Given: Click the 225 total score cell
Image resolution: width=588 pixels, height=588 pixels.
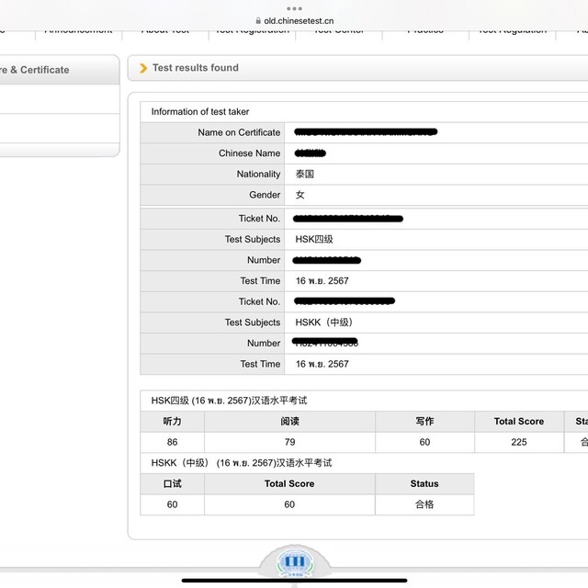Looking at the screenshot, I should (x=518, y=442).
